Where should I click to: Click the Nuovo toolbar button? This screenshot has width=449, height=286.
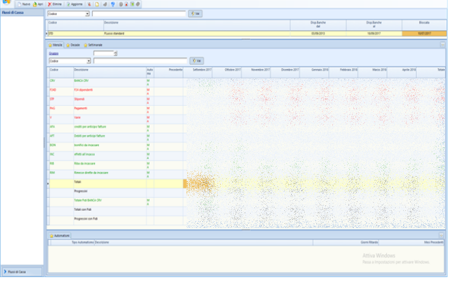click(23, 4)
